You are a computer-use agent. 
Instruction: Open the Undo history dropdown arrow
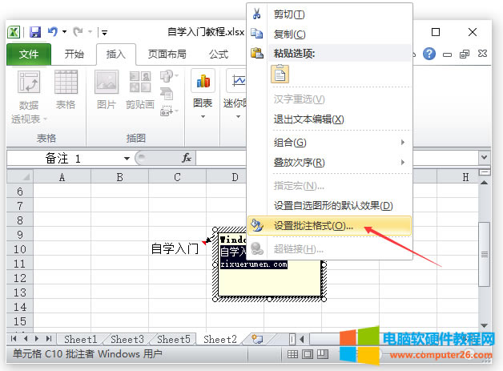(x=64, y=31)
